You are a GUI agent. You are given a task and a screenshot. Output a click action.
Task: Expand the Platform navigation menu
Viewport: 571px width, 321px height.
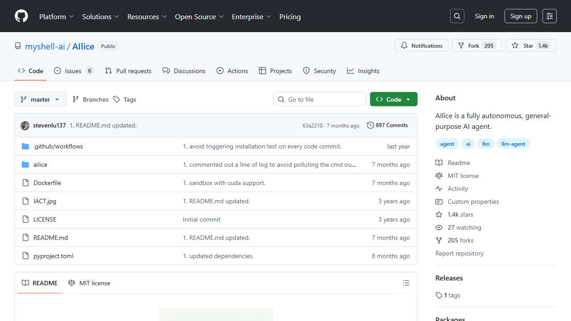[57, 16]
